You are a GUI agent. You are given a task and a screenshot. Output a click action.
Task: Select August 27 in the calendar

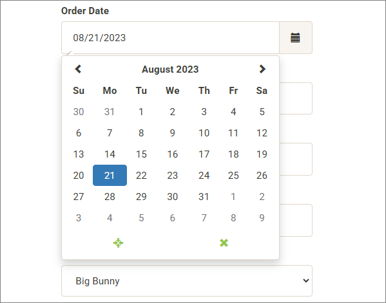(79, 197)
